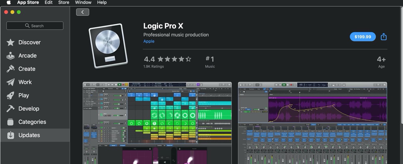Select Arcade in the sidebar
The width and height of the screenshot is (403, 164).
[x=35, y=56]
